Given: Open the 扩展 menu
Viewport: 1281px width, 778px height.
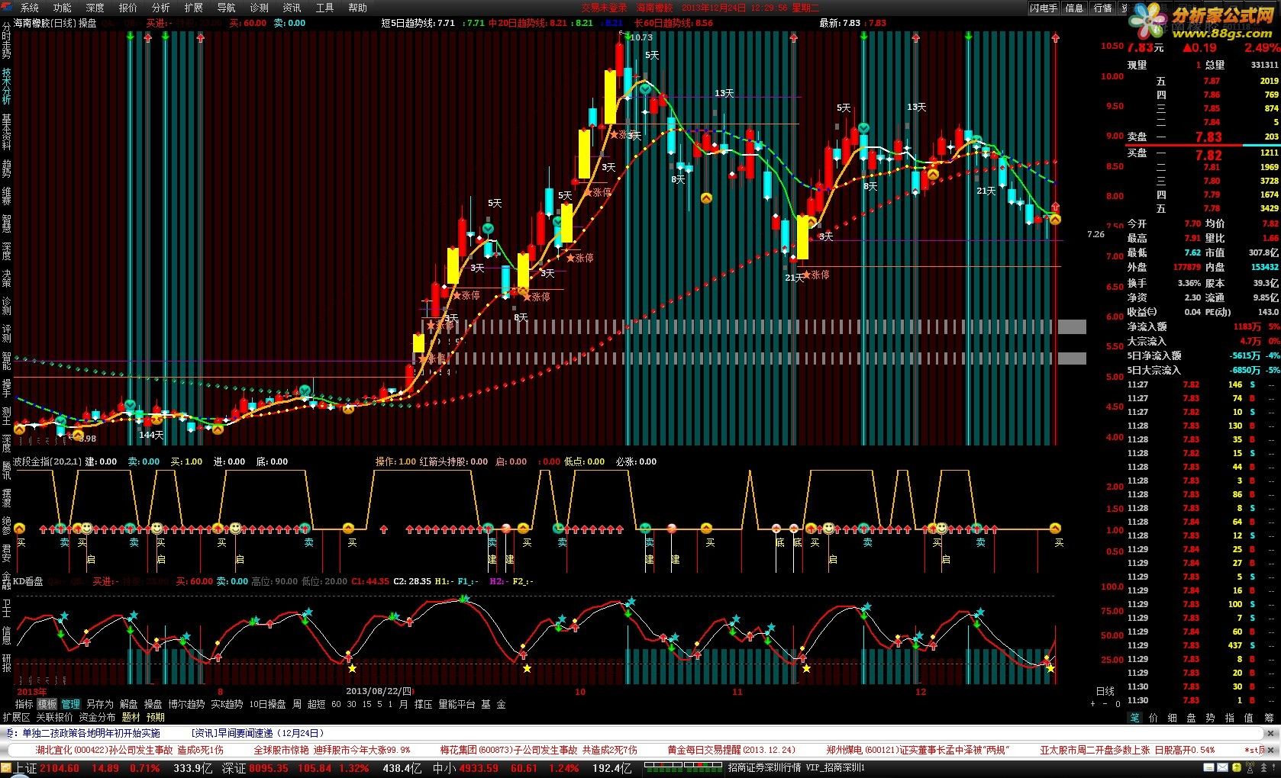Looking at the screenshot, I should click(193, 8).
